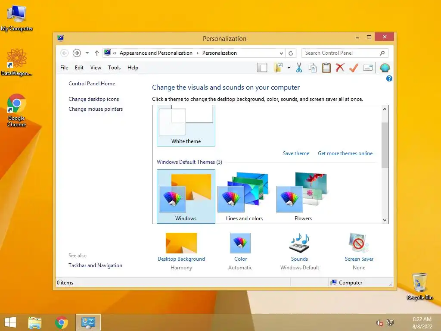This screenshot has height=331, width=441.
Task: Go up one level with the up arrow
Action: click(x=97, y=53)
